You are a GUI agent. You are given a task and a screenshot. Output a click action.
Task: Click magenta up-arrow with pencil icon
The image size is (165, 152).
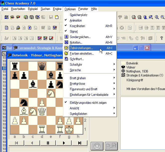(x=39, y=38)
